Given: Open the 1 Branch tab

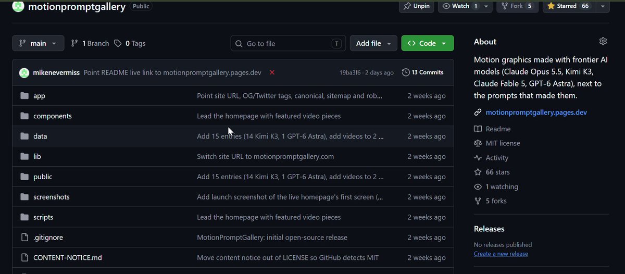Looking at the screenshot, I should click(90, 43).
